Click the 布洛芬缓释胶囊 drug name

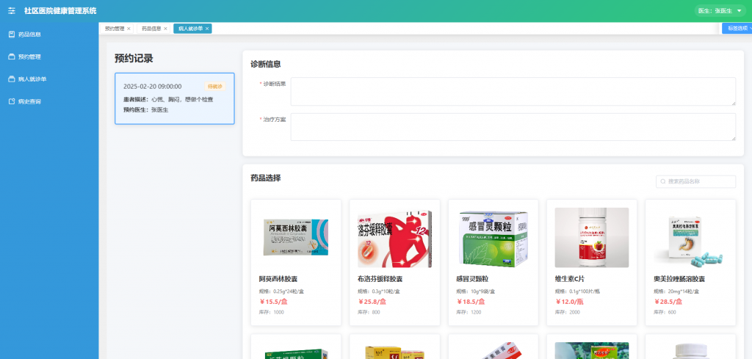[x=380, y=280]
